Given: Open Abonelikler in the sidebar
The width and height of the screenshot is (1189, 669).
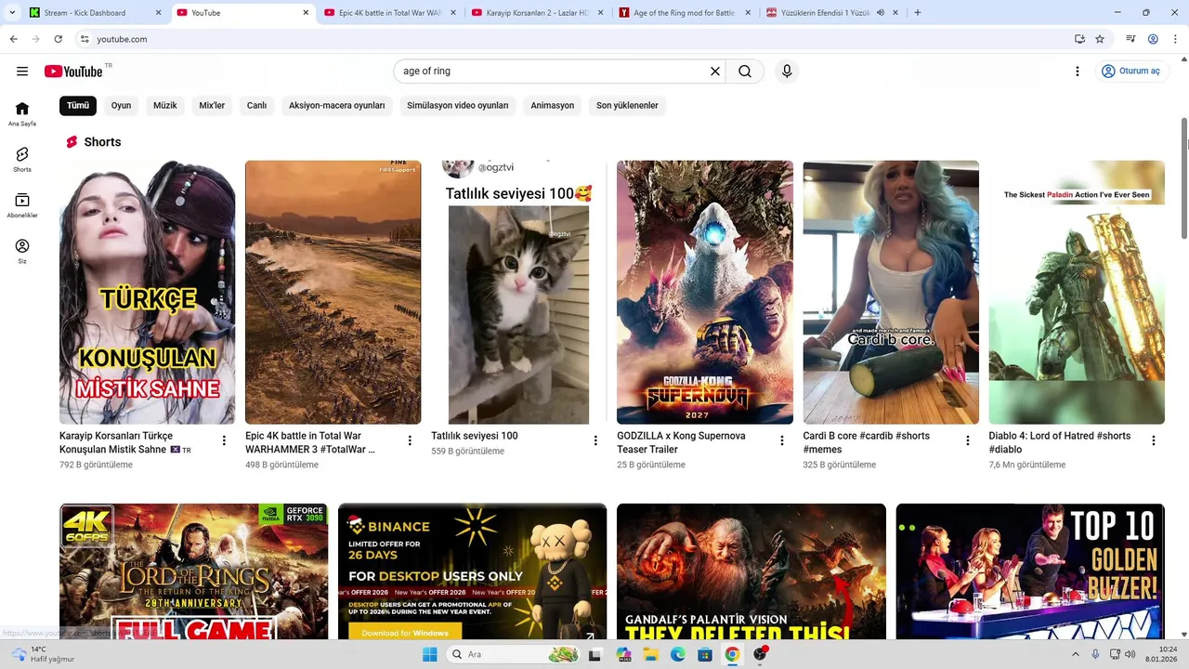Looking at the screenshot, I should pyautogui.click(x=22, y=205).
